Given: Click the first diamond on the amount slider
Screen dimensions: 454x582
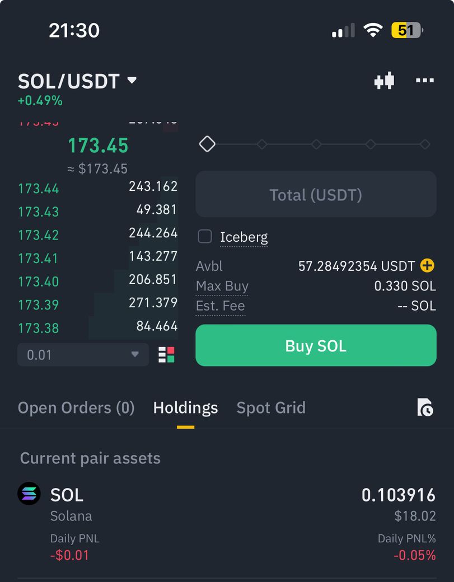Looking at the screenshot, I should [x=207, y=144].
